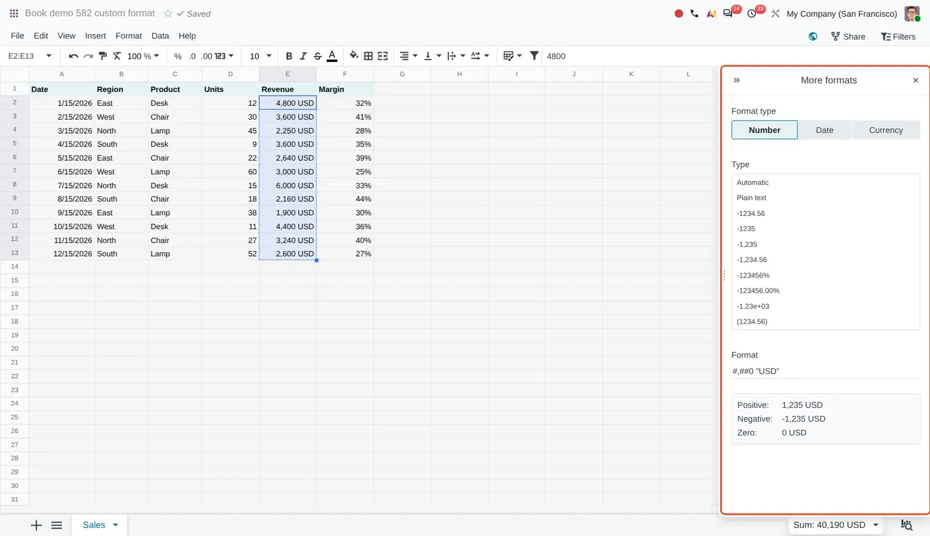Open conversations with 14 notifications
930x536 pixels.
click(x=728, y=13)
